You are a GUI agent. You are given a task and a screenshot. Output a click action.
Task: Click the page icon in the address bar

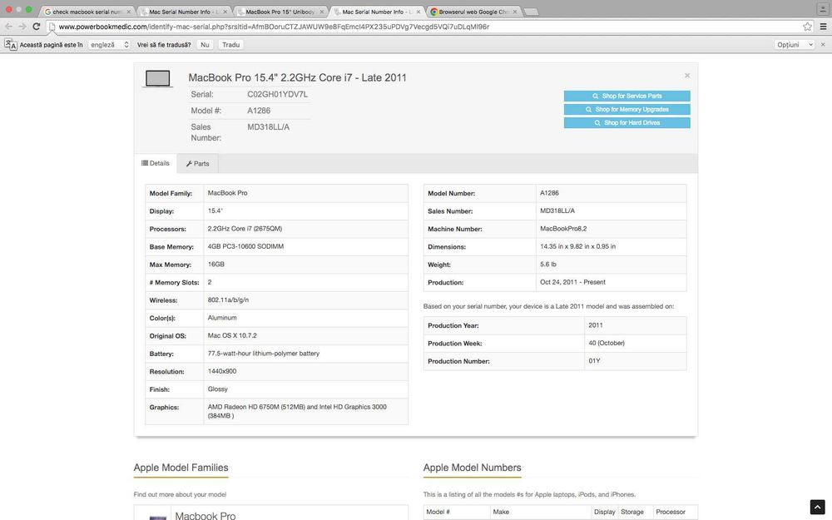coord(52,27)
